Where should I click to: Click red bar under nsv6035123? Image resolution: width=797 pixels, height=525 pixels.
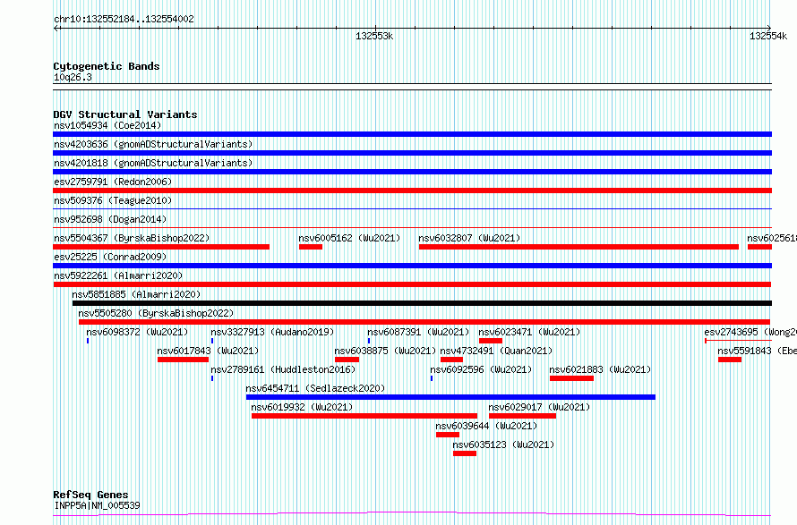pos(465,453)
